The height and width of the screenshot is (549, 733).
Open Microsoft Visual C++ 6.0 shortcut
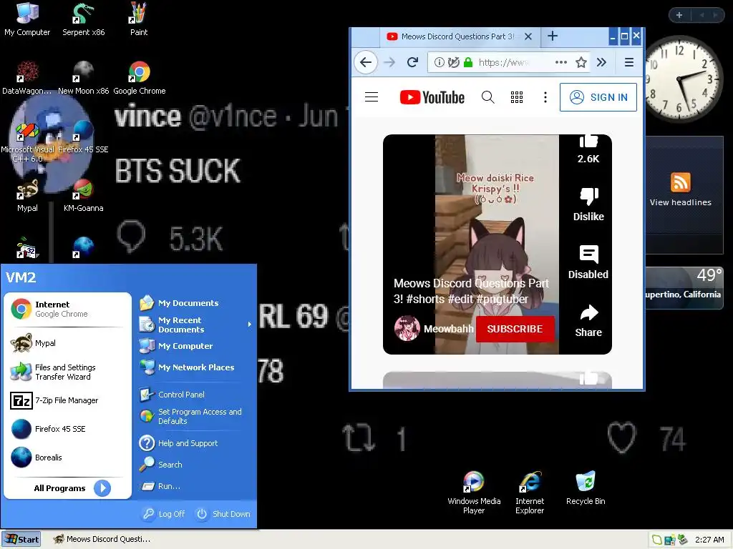click(27, 142)
